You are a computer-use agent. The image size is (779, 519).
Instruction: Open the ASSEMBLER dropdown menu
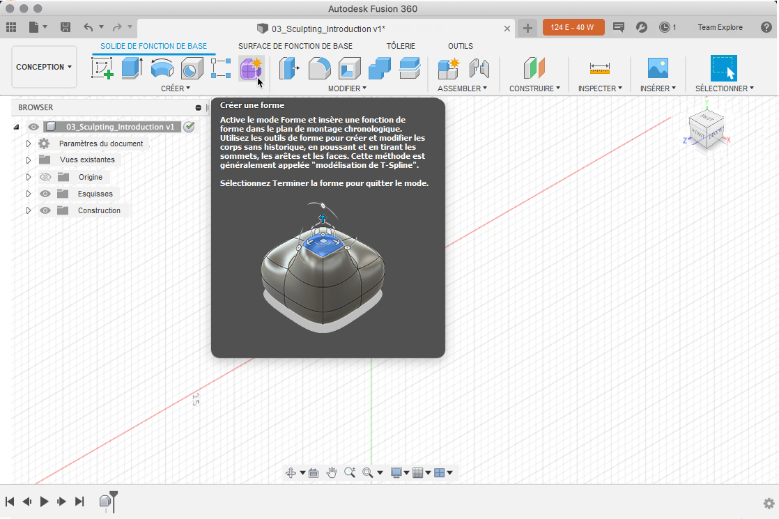462,88
